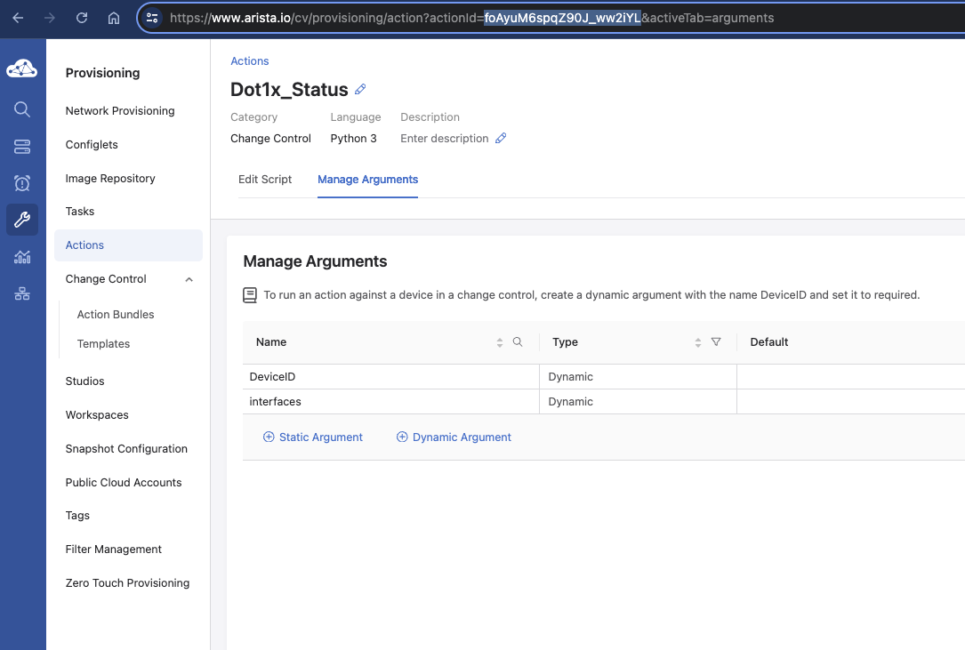Click the Change Control category value
The width and height of the screenshot is (965, 650).
(x=270, y=139)
